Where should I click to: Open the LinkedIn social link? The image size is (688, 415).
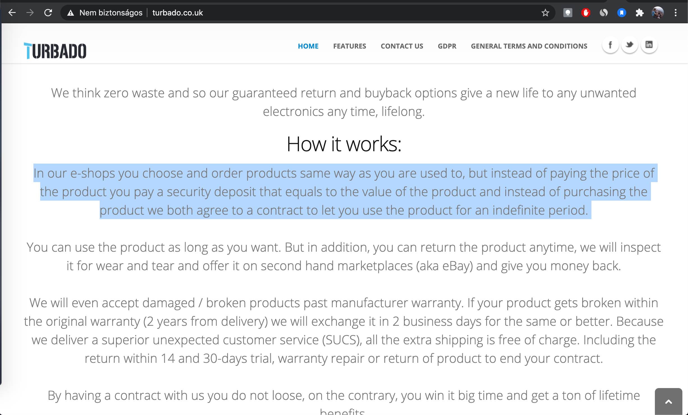pyautogui.click(x=649, y=45)
